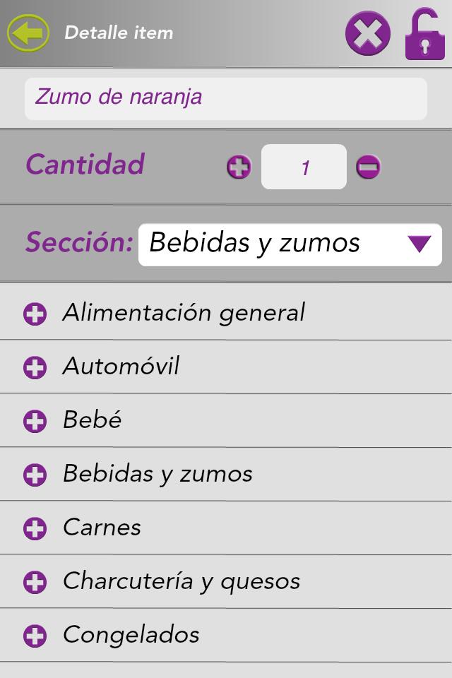Tap the yellow back arrow icon

coord(28,32)
